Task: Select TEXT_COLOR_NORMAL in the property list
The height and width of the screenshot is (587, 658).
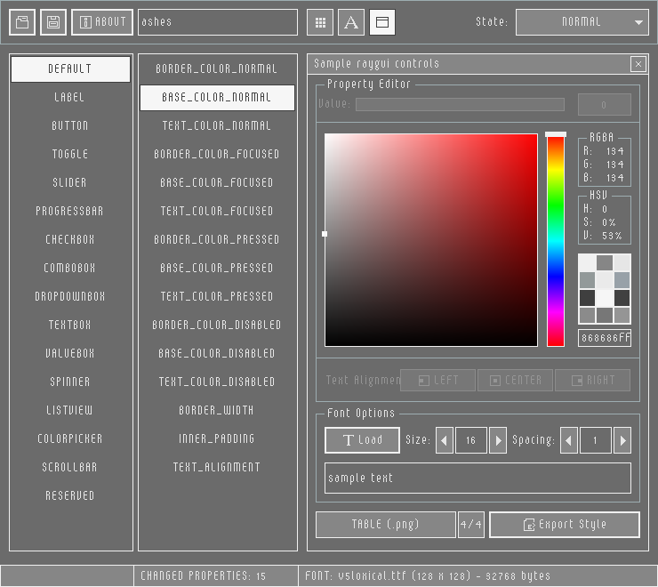Action: (x=217, y=126)
